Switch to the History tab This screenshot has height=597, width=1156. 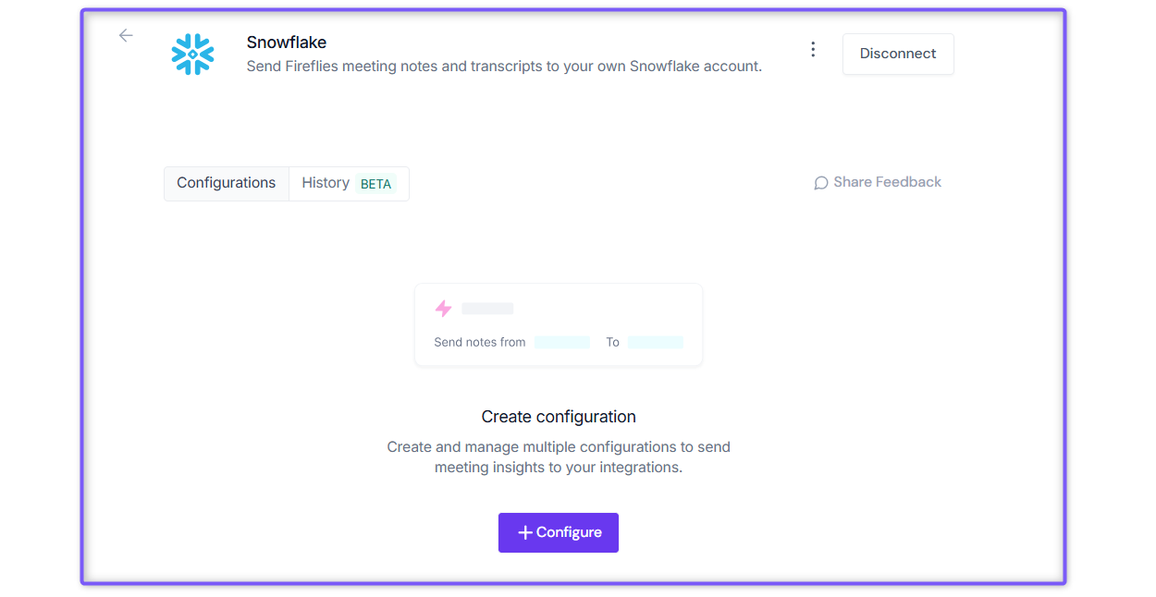point(349,183)
